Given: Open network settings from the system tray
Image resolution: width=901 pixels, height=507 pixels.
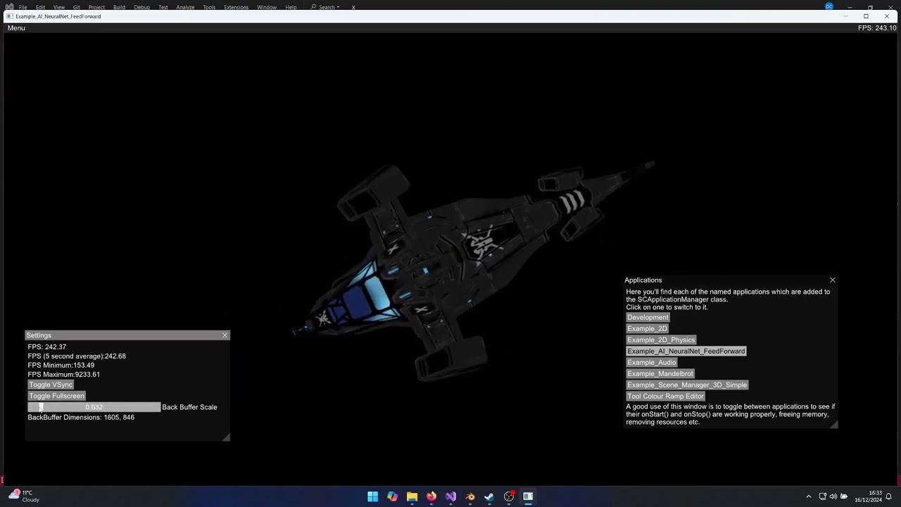Looking at the screenshot, I should (x=822, y=496).
